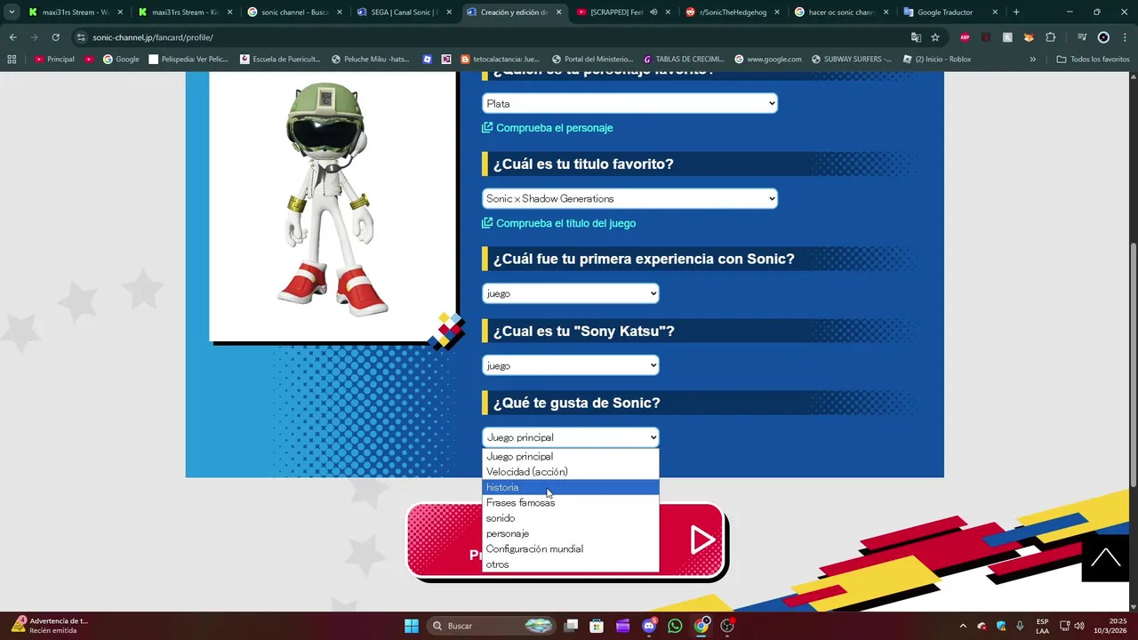Open the volume control in system tray
Screen dimensions: 1138x640
(x=1079, y=626)
